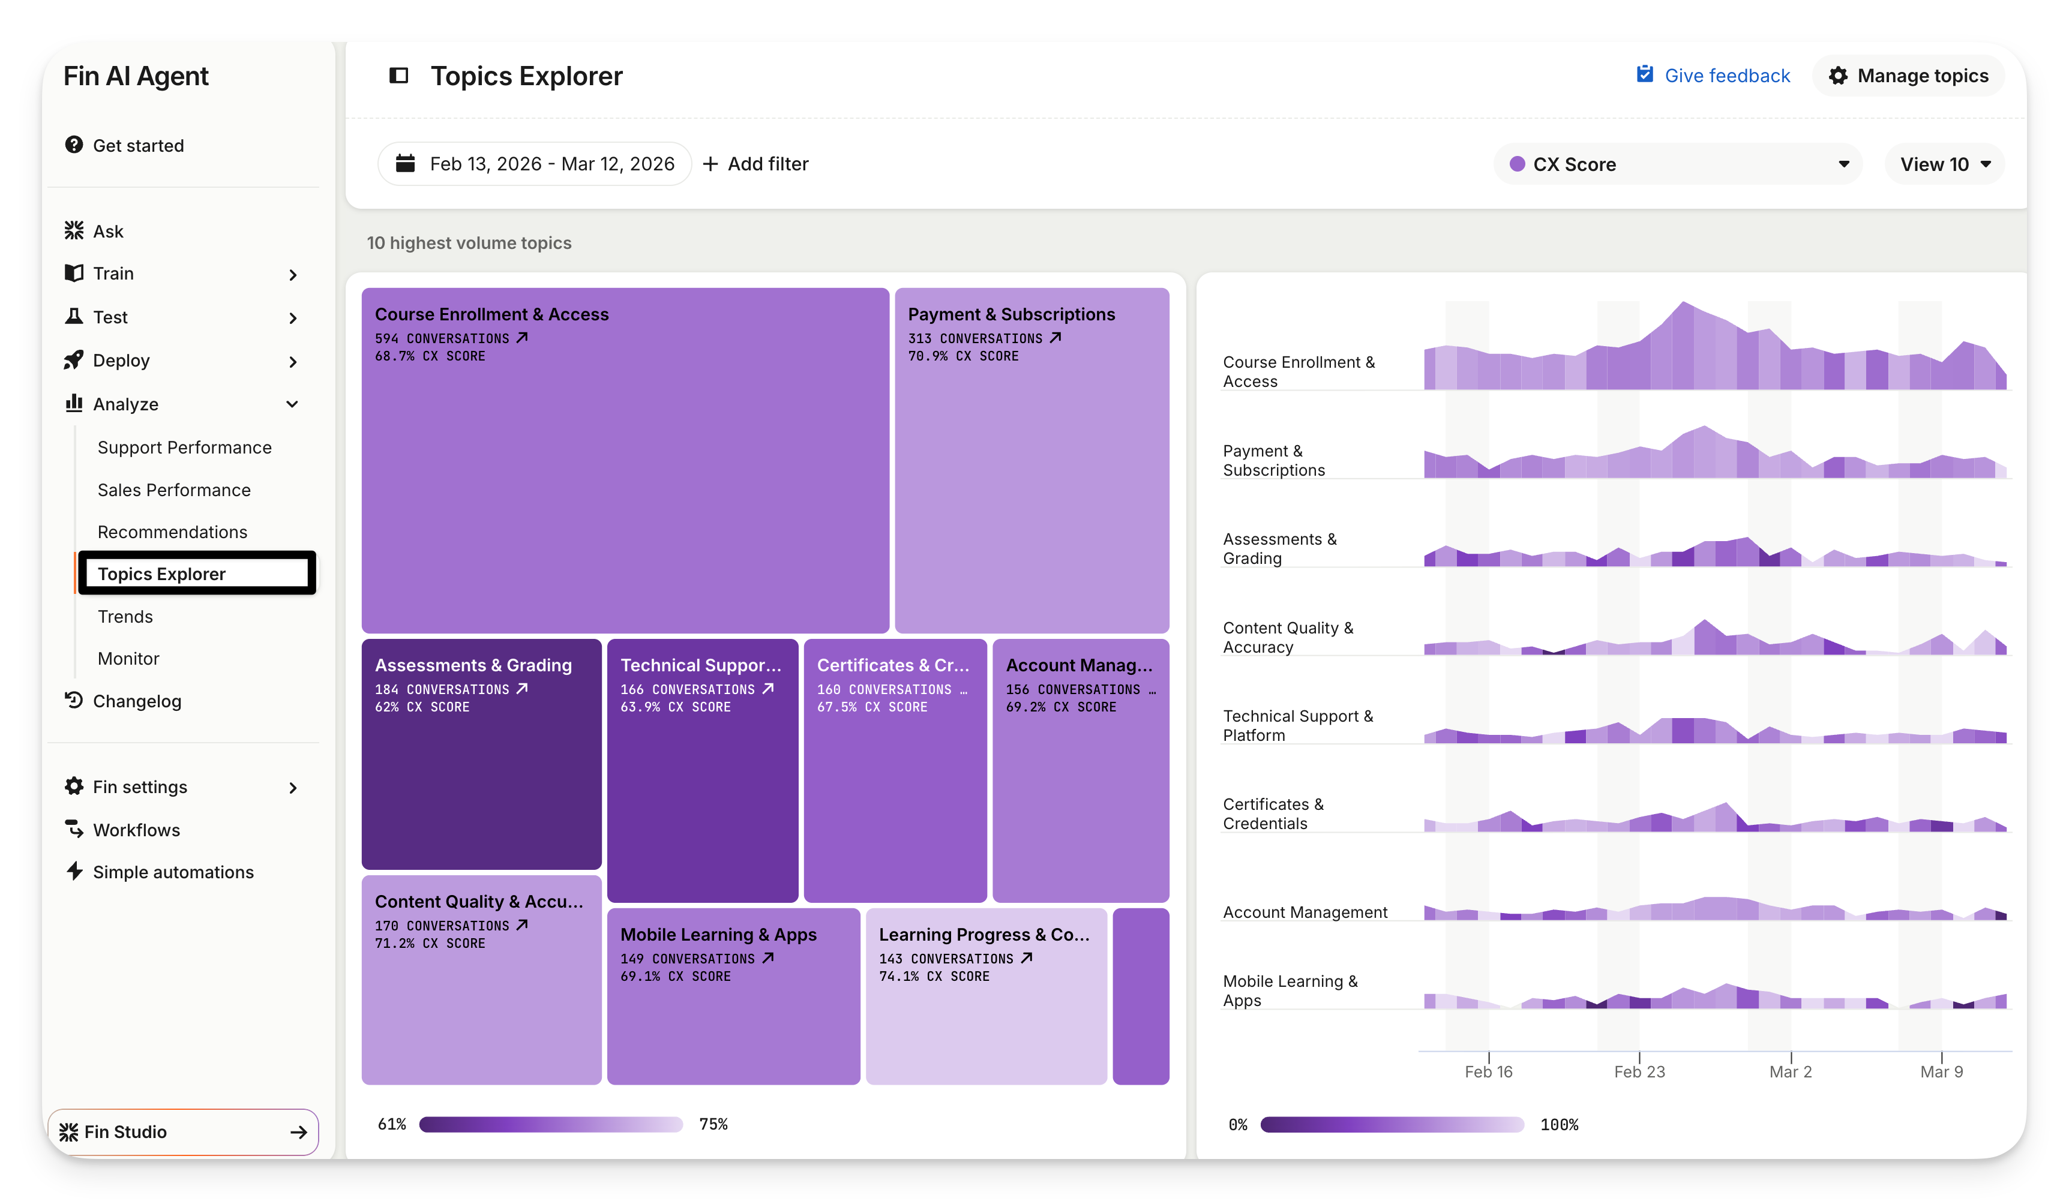Open Learning Progress conversations arrow icon
The image size is (2069, 1201).
click(x=1026, y=958)
